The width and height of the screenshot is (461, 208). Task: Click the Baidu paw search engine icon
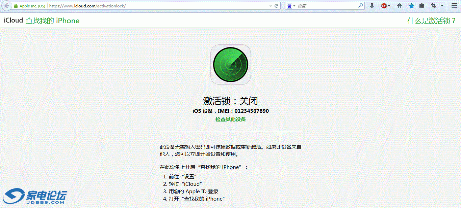pos(289,6)
